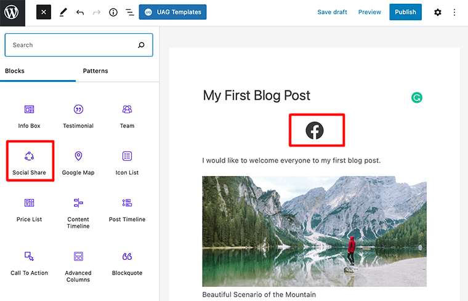Preview the blog post
The width and height of the screenshot is (468, 301).
tap(369, 12)
